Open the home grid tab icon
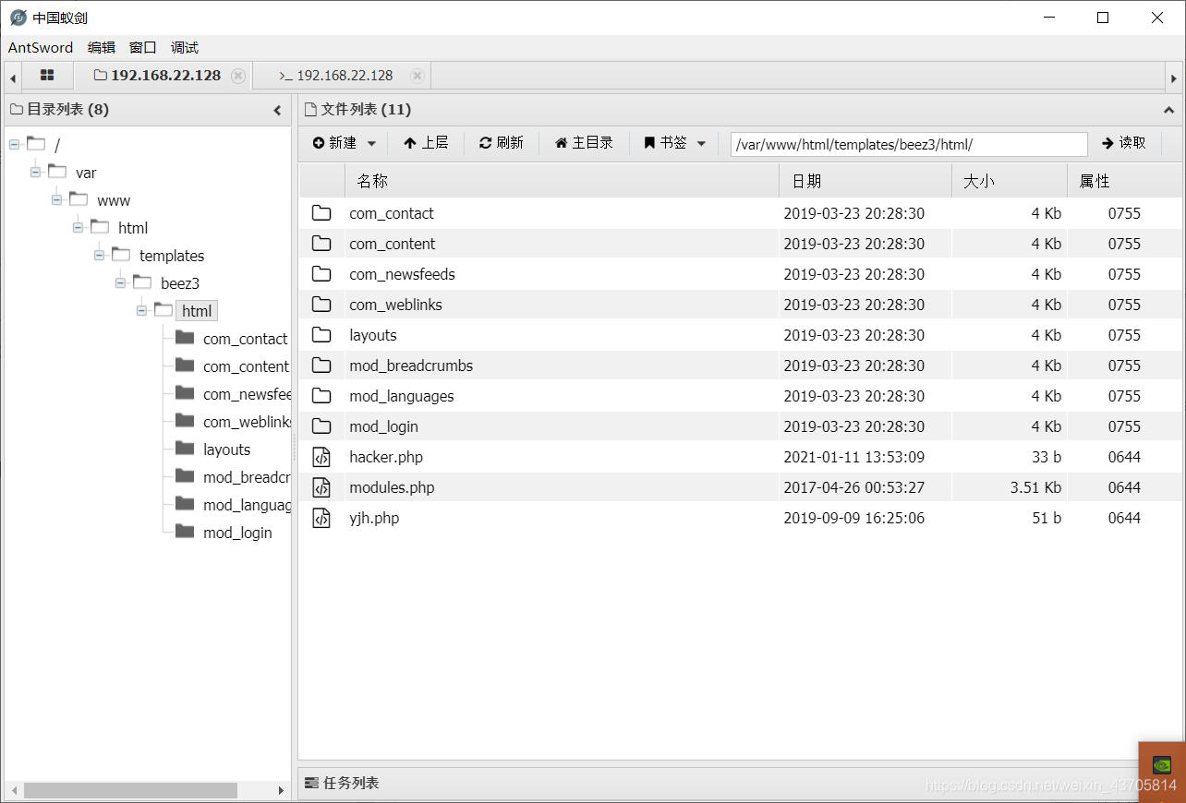This screenshot has width=1186, height=803. 47,76
